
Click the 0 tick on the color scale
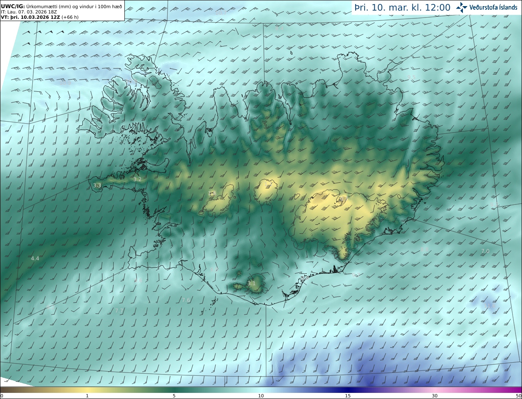pos(2,396)
